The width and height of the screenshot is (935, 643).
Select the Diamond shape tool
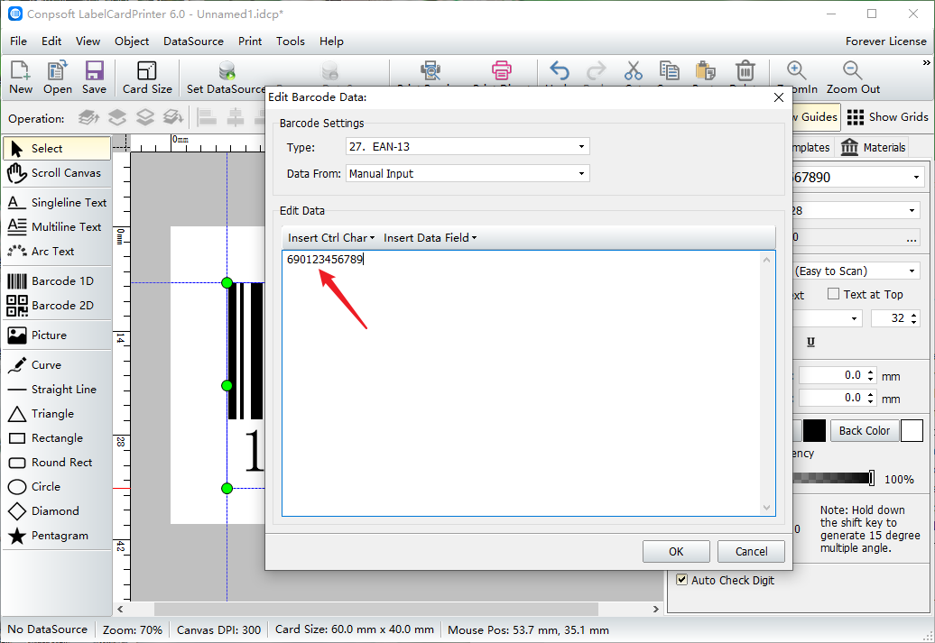coord(57,511)
